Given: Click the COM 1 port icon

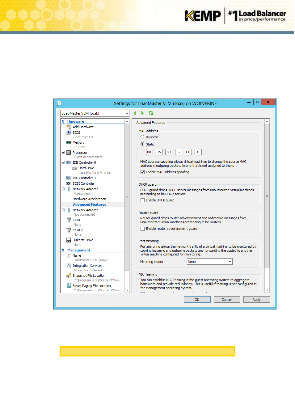Looking at the screenshot, I should point(69,220).
